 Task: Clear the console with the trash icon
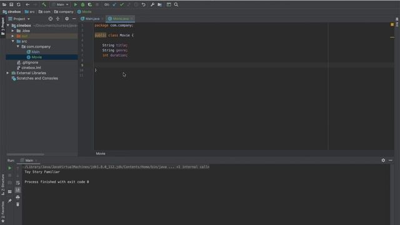tap(17, 204)
